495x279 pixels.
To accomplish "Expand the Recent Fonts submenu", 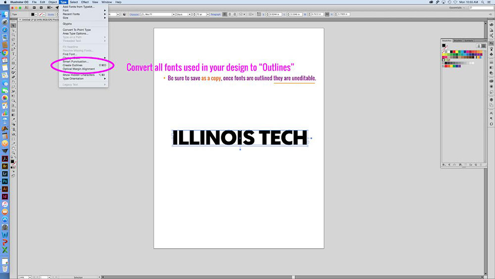I will coord(84,14).
